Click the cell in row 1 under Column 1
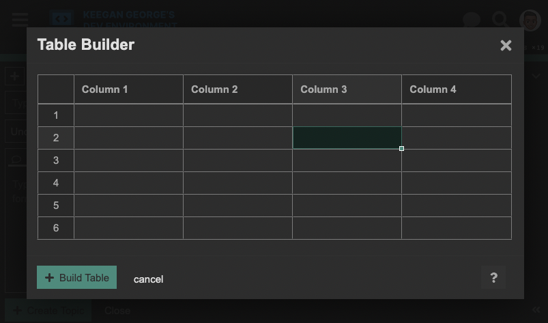The image size is (548, 323). click(128, 115)
